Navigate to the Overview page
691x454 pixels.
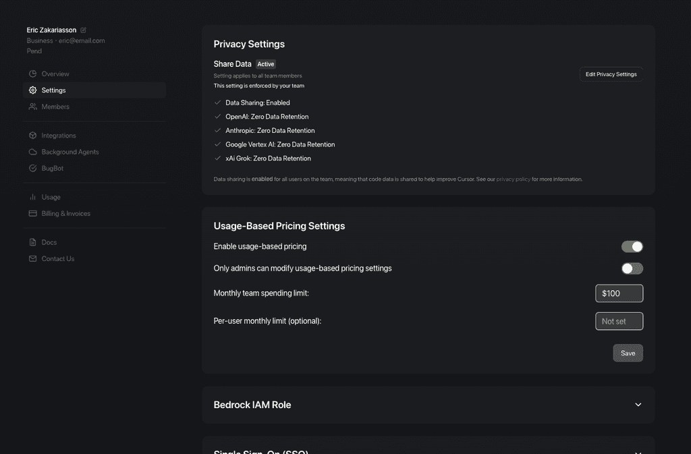tap(54, 74)
